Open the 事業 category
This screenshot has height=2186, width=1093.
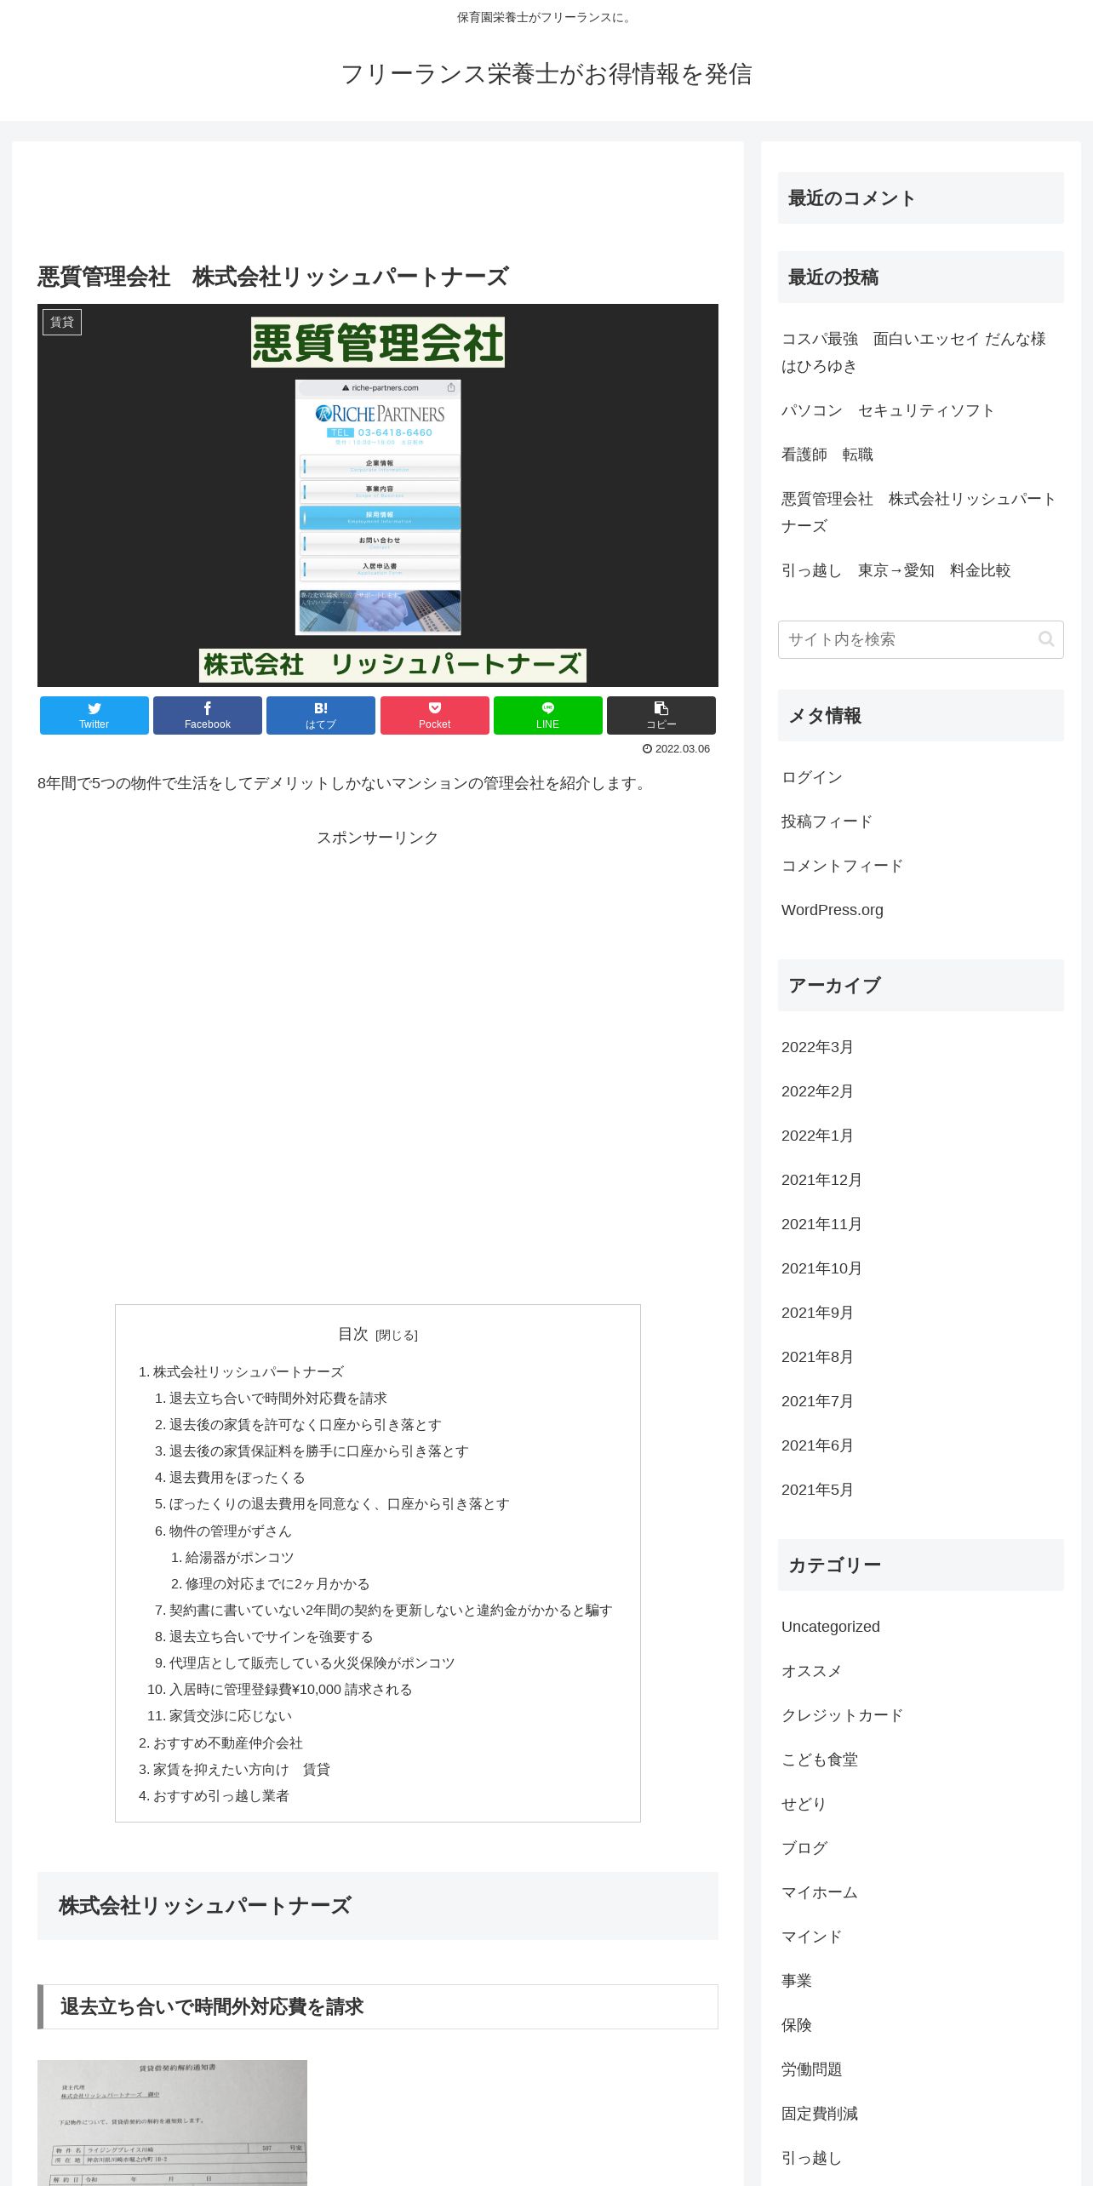[797, 1981]
